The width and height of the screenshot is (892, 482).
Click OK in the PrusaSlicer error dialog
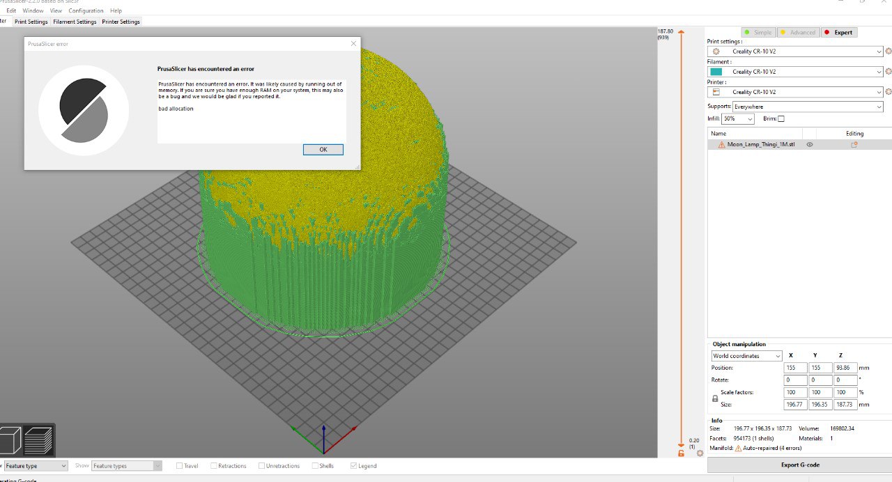click(x=323, y=150)
